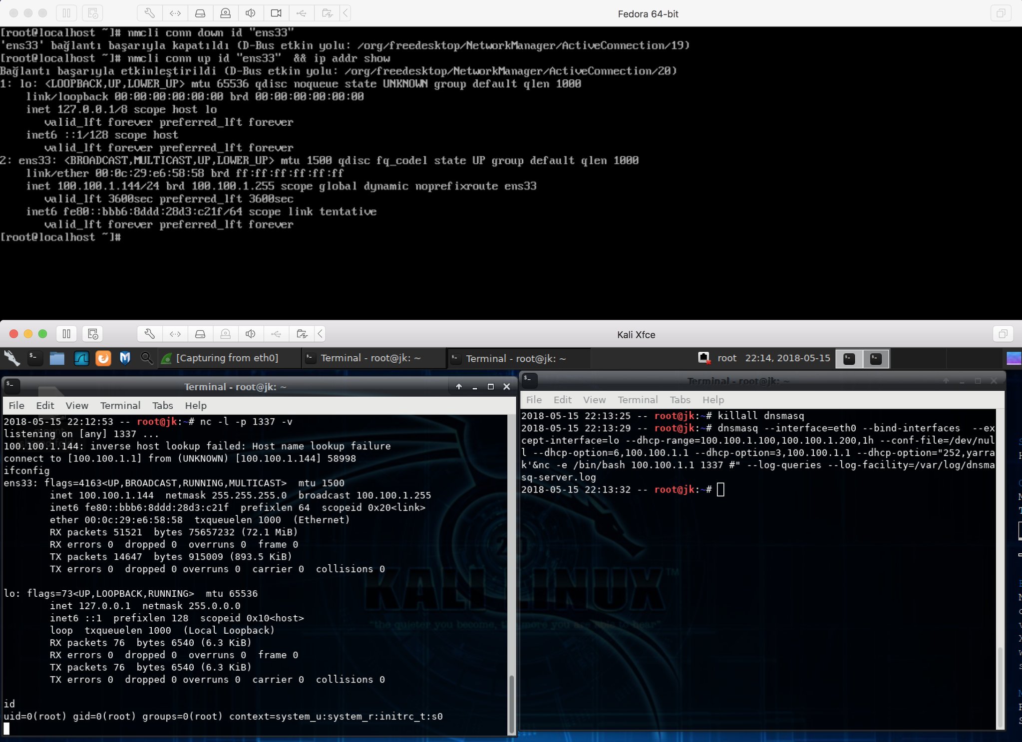Click the panel magnifier search icon
The image size is (1022, 742).
point(147,358)
